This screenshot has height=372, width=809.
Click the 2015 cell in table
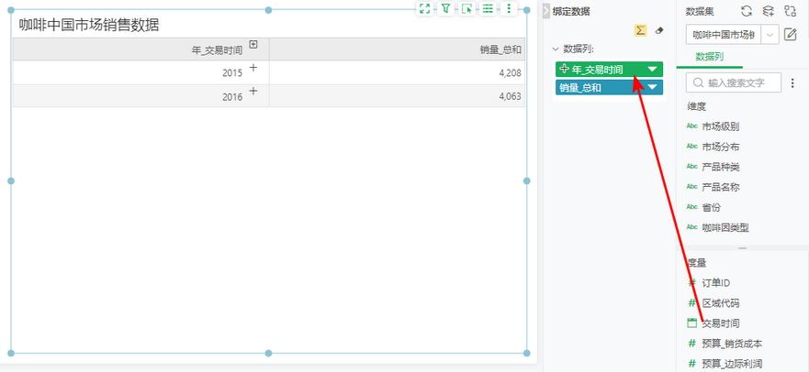click(140, 72)
